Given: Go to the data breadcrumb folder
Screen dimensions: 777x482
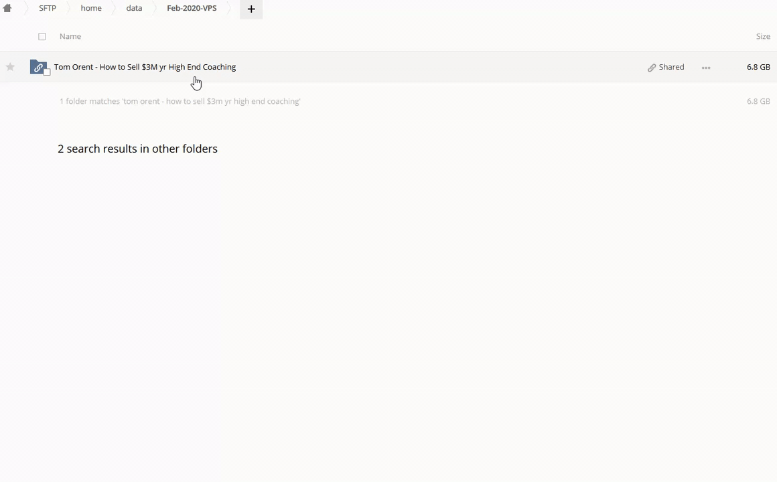Looking at the screenshot, I should tap(134, 8).
